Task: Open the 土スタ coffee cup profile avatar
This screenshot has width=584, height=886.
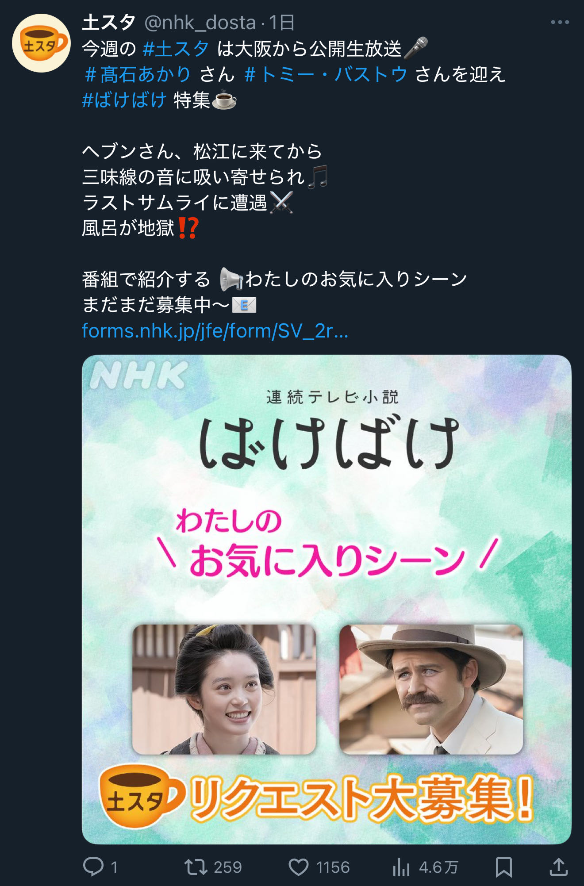Action: pos(41,43)
